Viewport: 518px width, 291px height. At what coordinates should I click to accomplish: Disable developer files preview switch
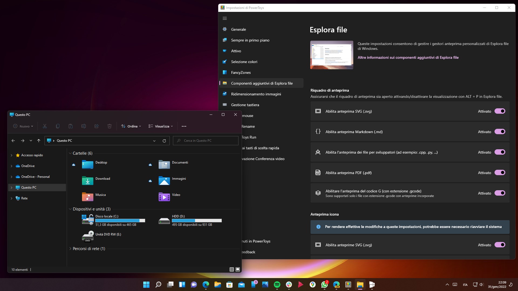pyautogui.click(x=500, y=152)
